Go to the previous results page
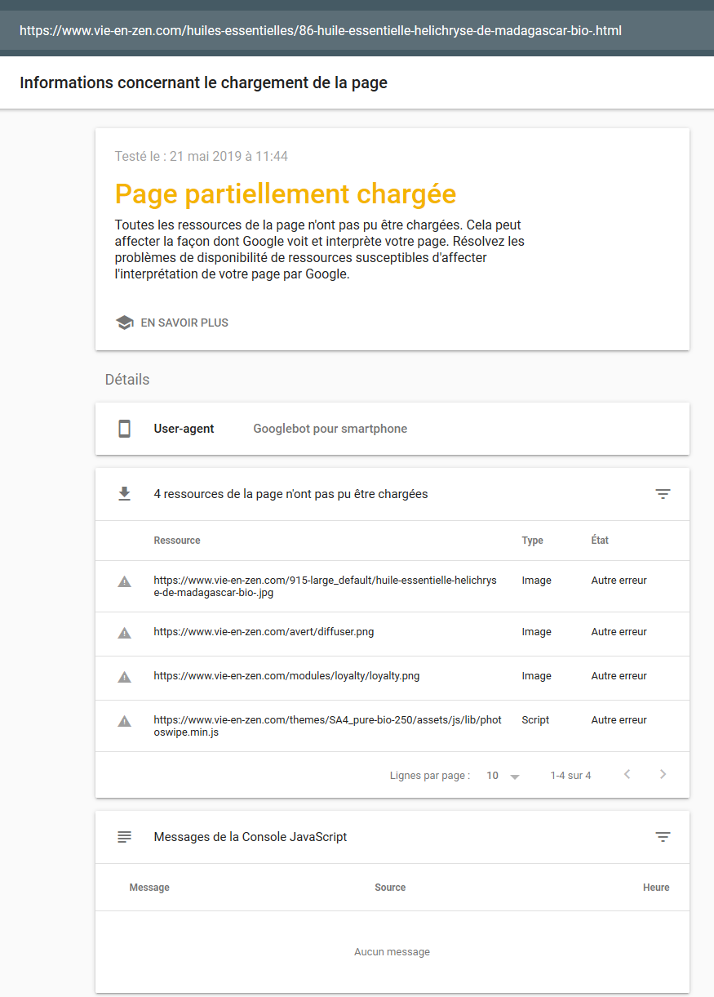Viewport: 714px width, 997px height. point(627,774)
